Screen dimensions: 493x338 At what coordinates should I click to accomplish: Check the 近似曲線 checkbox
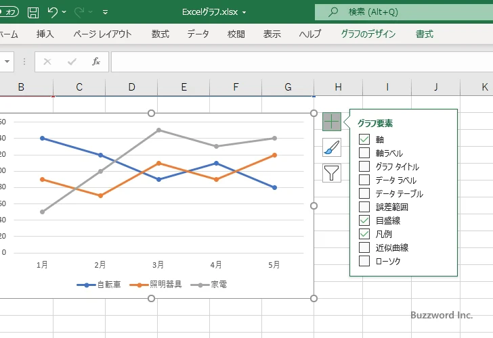tap(364, 247)
